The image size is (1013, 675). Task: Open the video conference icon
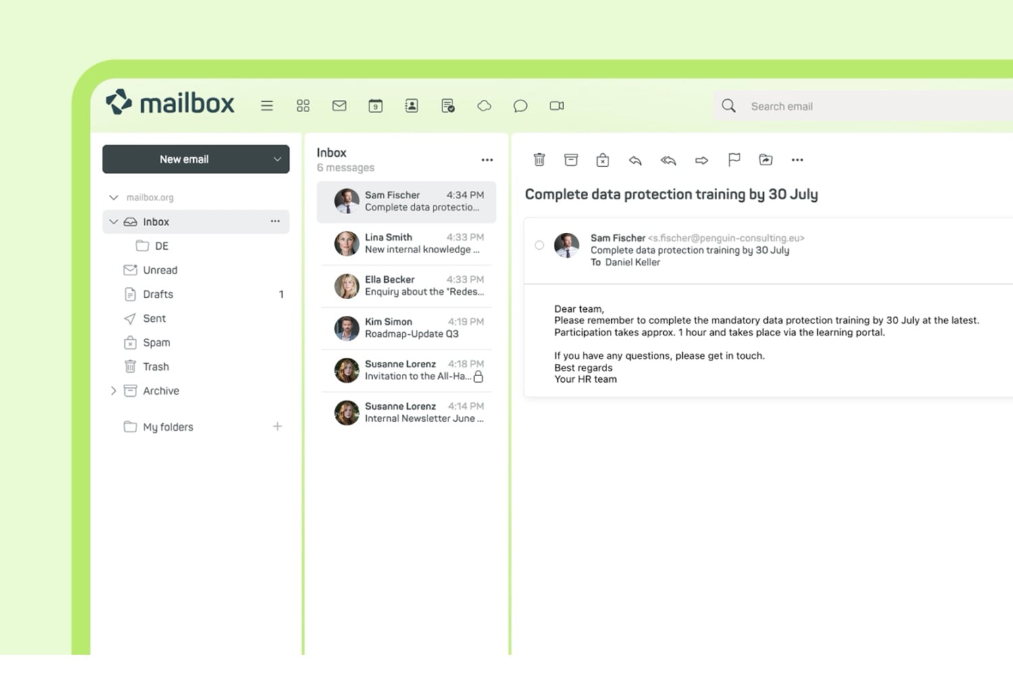click(x=556, y=106)
